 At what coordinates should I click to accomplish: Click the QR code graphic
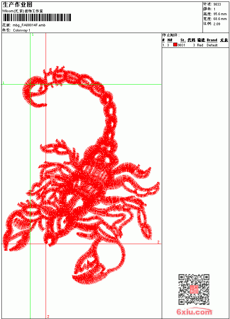pos(194,289)
